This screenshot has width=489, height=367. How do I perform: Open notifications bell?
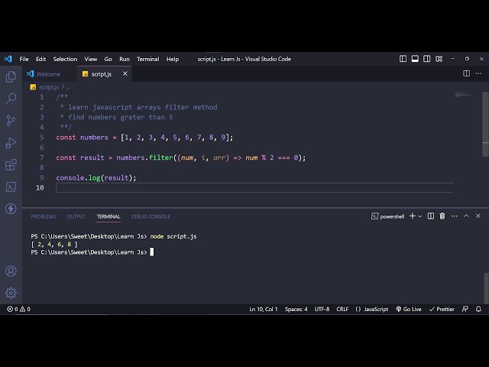[x=478, y=309]
